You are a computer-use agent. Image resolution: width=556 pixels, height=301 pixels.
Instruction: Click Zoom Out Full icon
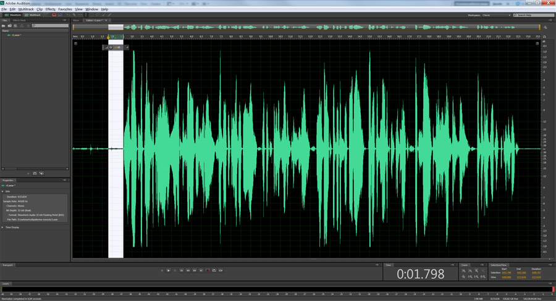coord(463,277)
